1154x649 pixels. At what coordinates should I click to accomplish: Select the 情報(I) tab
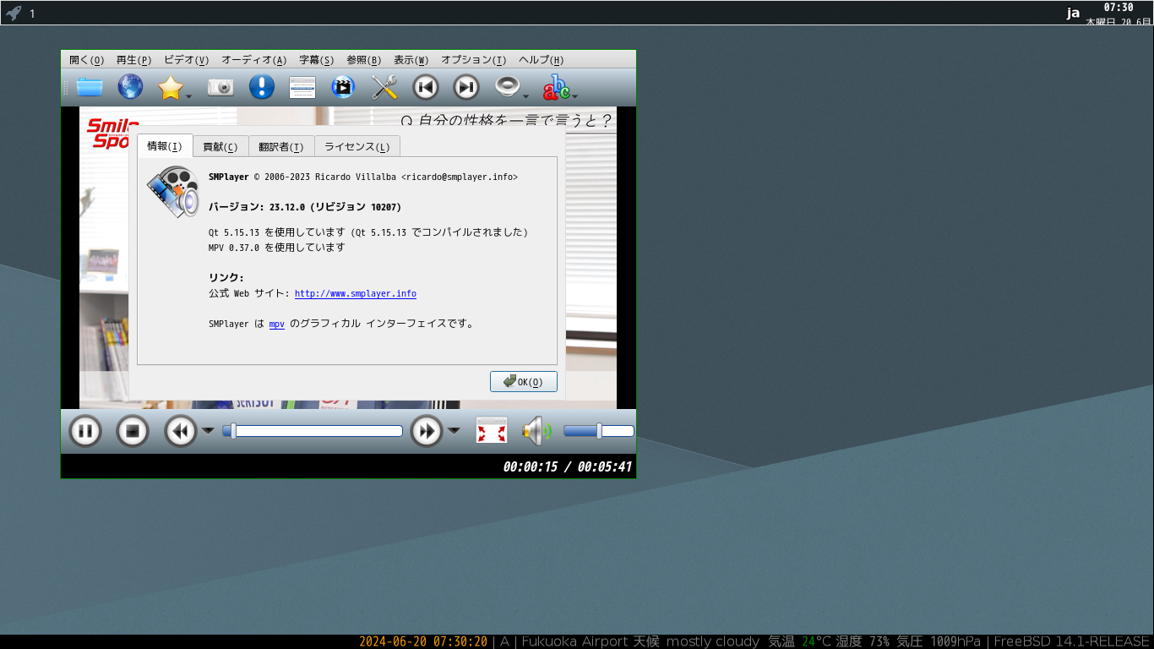pos(165,145)
